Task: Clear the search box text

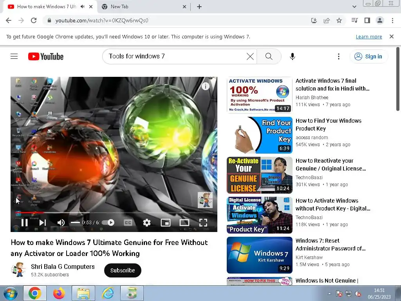Action: [x=250, y=56]
